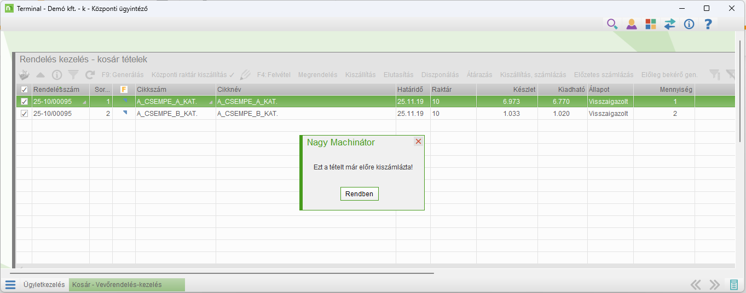The image size is (746, 293).
Task: Select the Cikknév cell A_CSEMPE_B_KAT.
Action: pos(305,114)
